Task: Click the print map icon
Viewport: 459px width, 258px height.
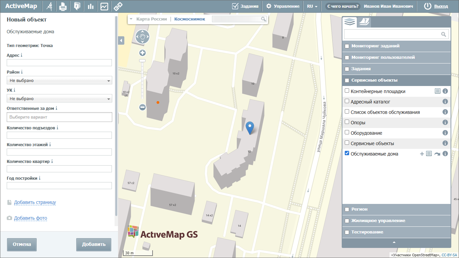Action: 63,6
